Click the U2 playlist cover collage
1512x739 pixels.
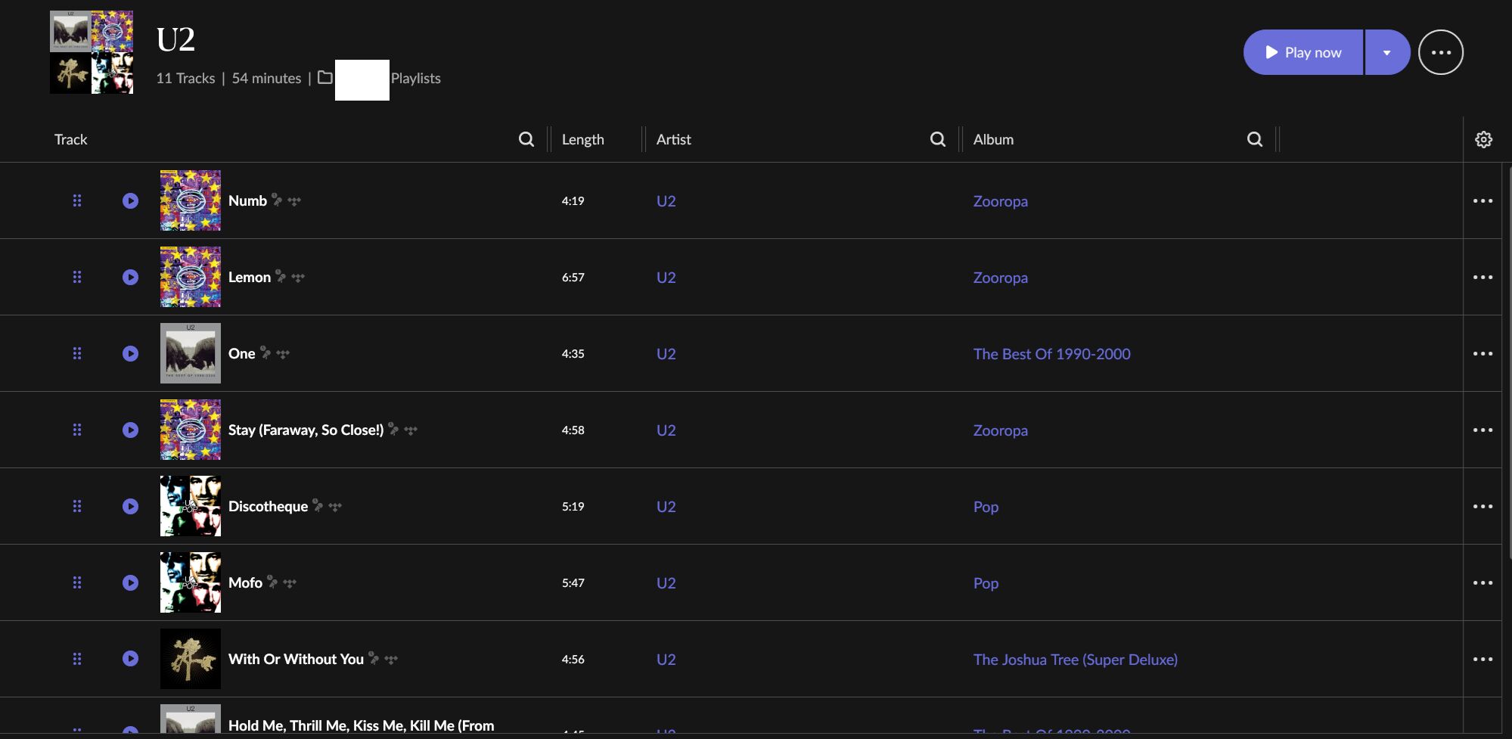[x=92, y=52]
